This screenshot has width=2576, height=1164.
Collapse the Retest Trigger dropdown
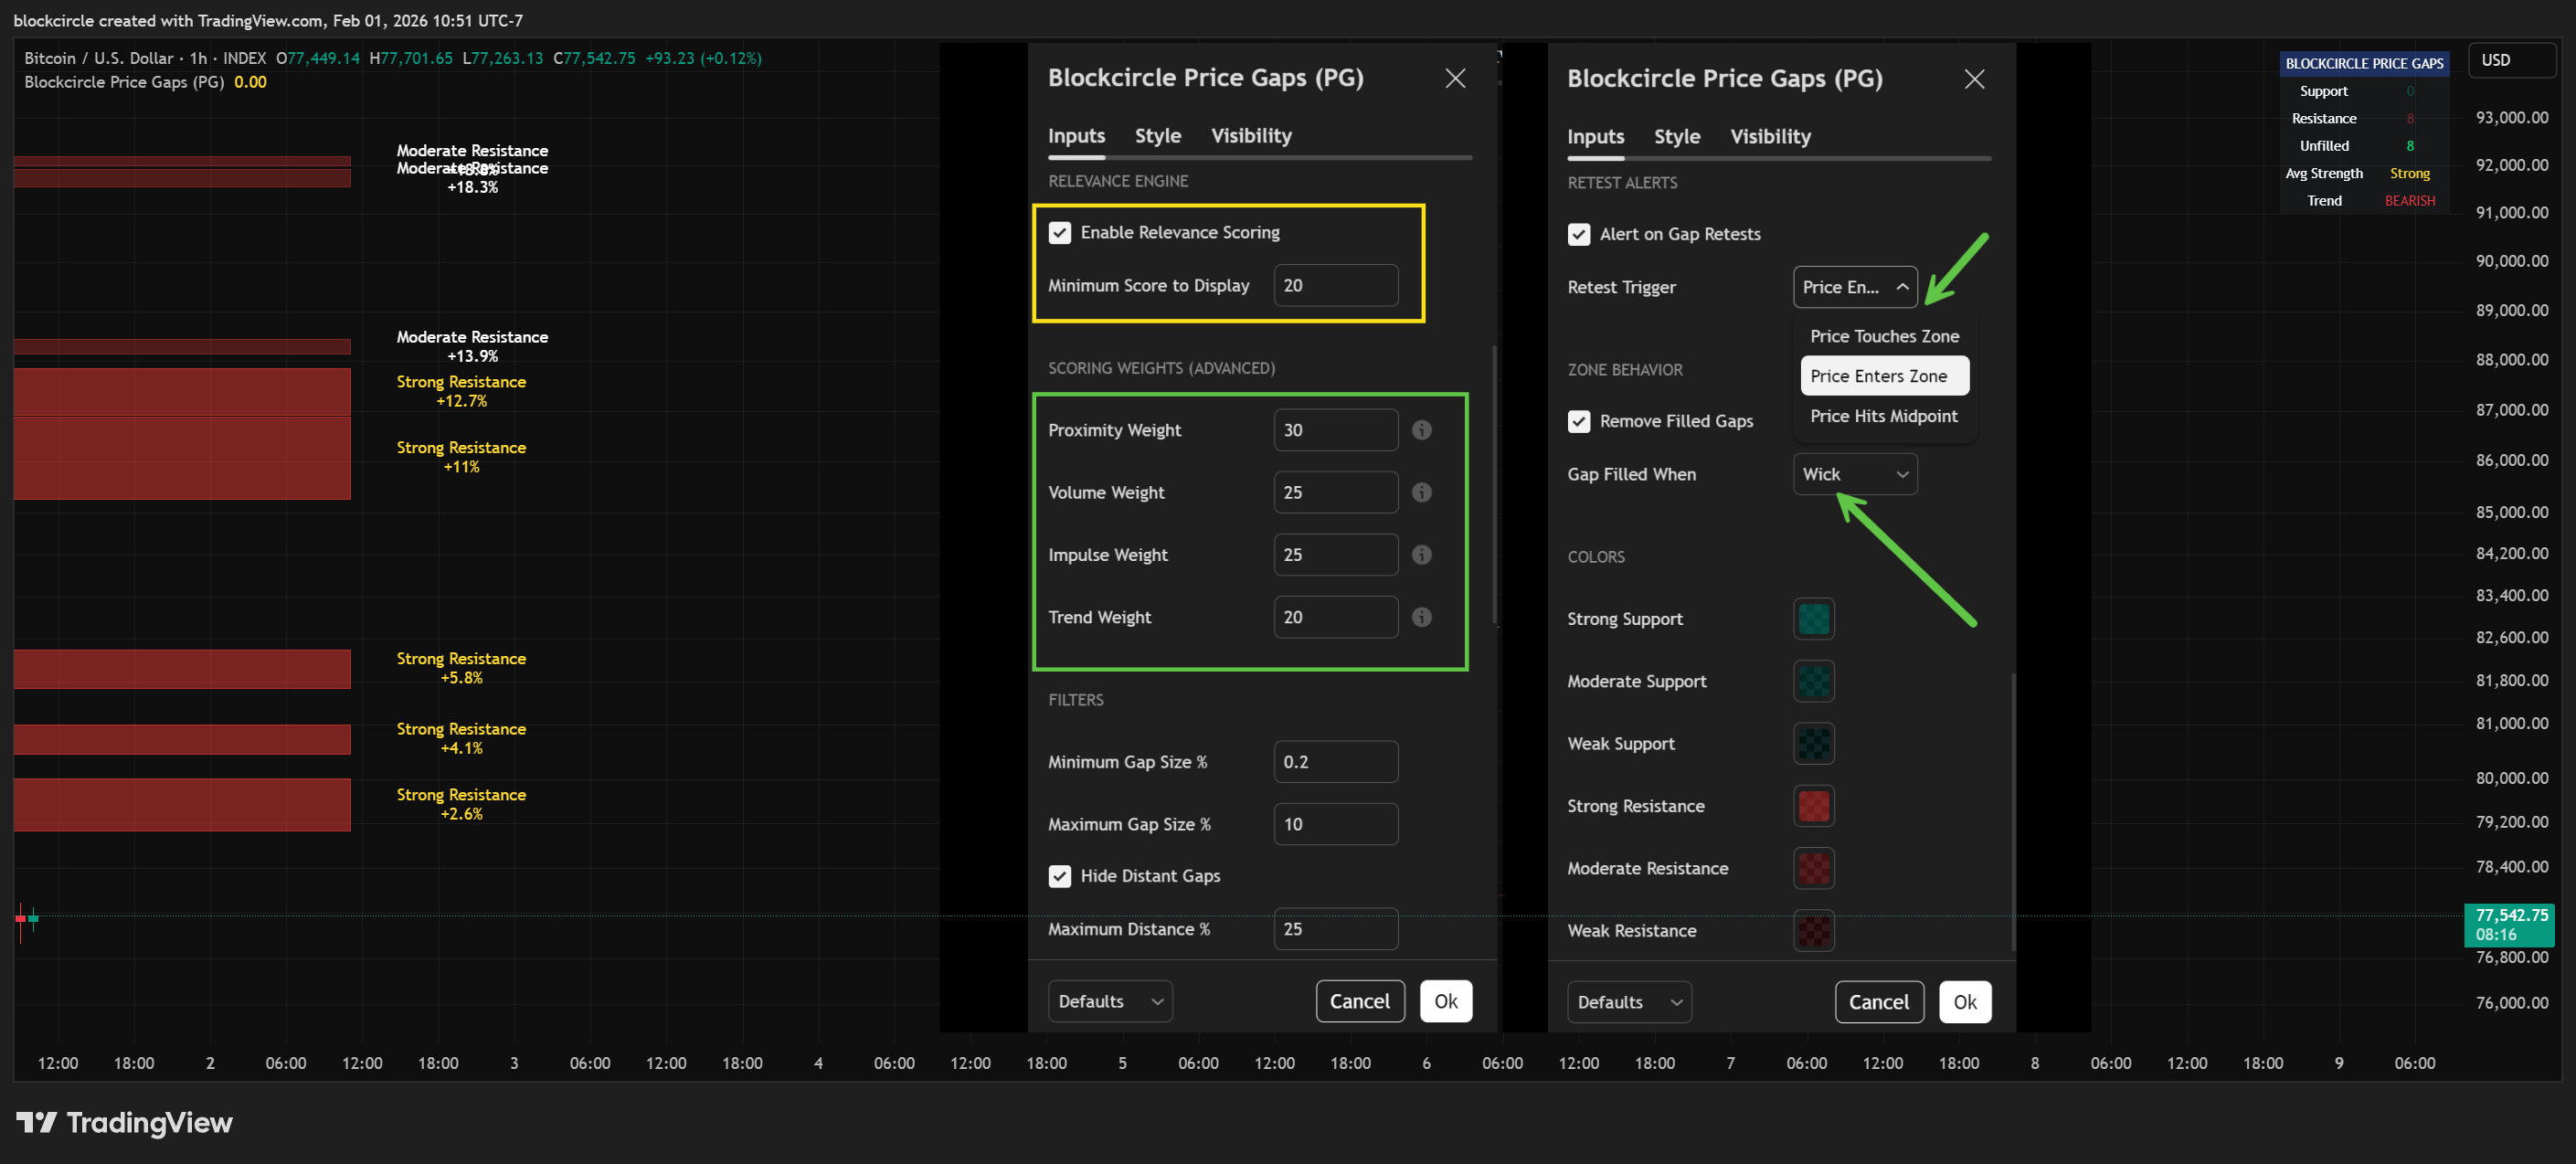coord(1855,287)
